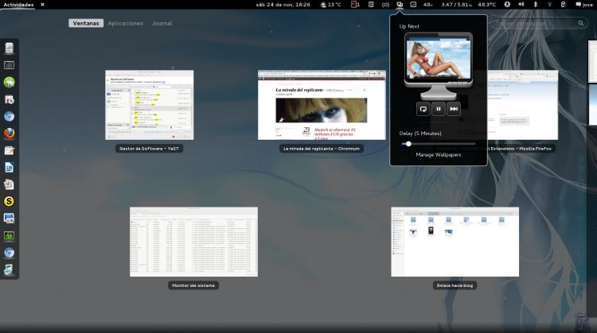Select the Gestor de Software YaST window

coord(149,105)
